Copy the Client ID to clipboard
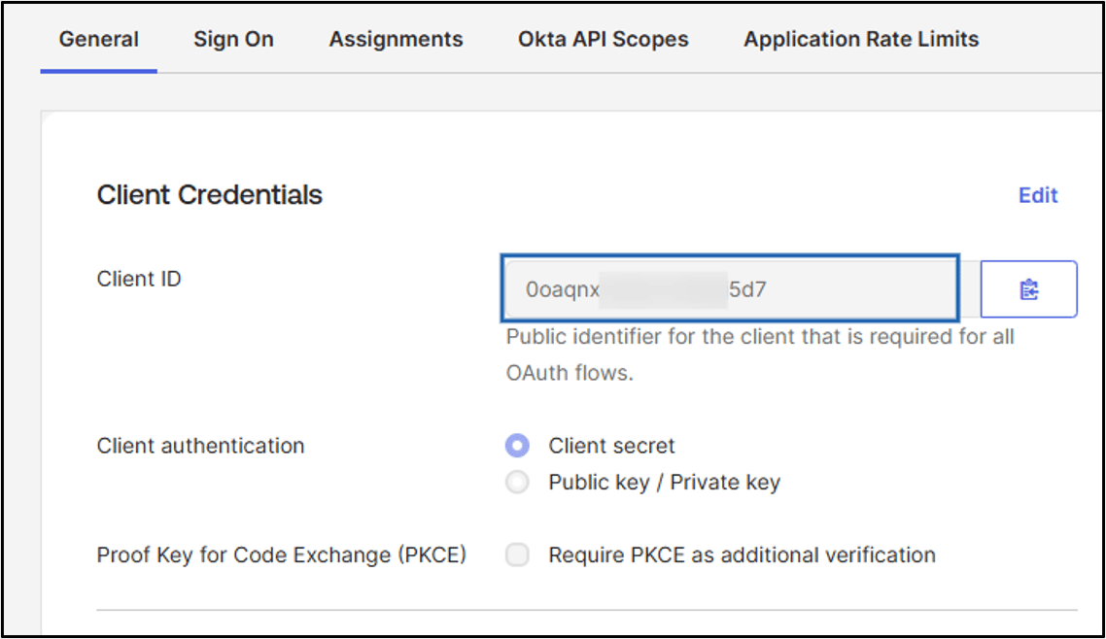This screenshot has width=1106, height=639. pos(1028,289)
